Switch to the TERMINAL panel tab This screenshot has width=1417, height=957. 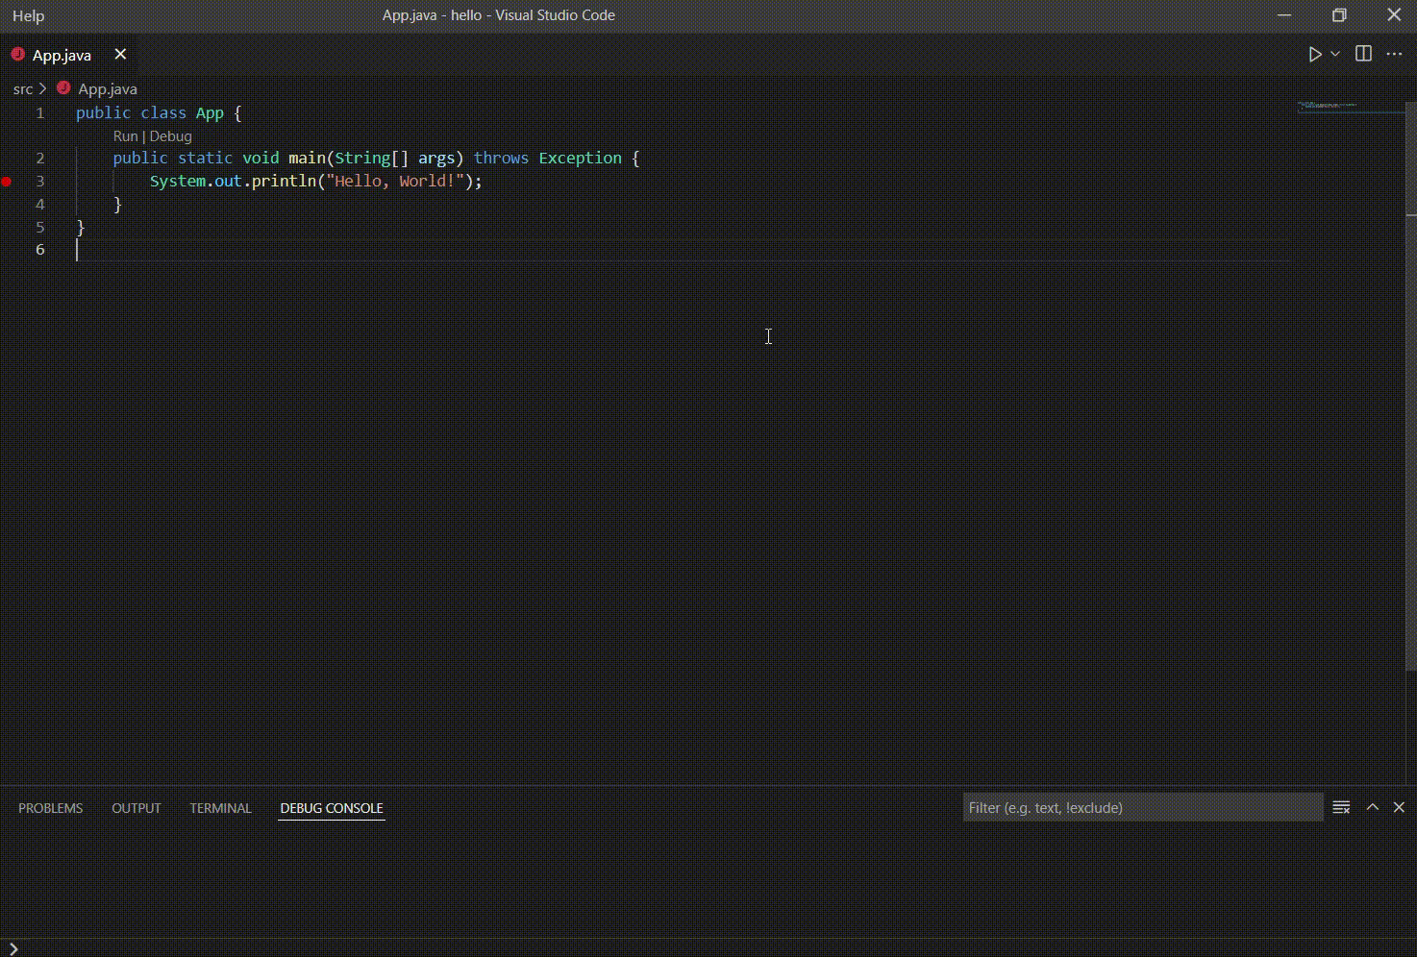[220, 808]
